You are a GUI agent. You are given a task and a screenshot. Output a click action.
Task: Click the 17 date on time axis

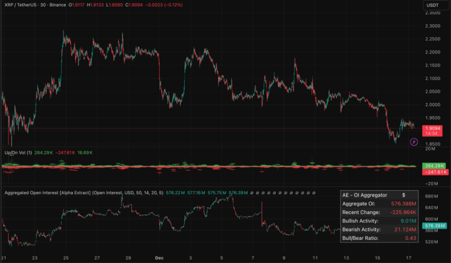click(x=408, y=258)
